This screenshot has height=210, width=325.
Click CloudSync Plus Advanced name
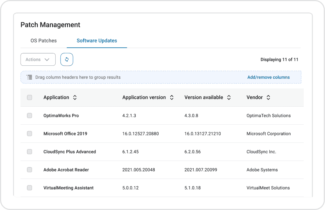click(70, 152)
